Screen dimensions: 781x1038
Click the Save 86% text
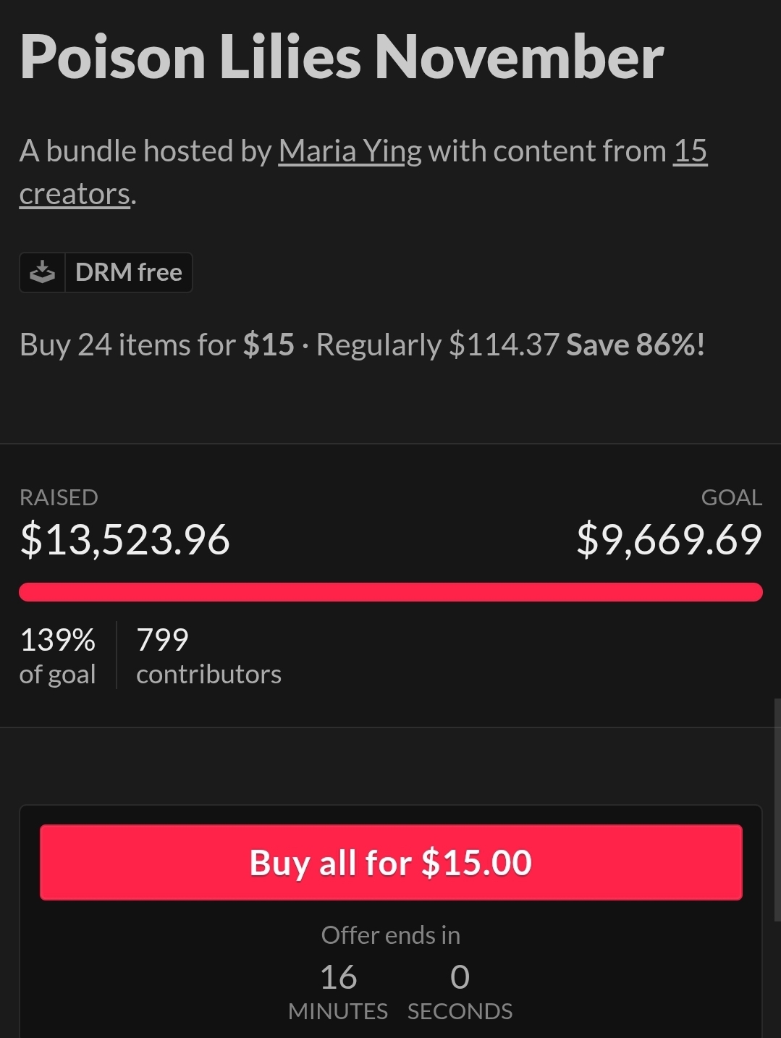(x=635, y=345)
